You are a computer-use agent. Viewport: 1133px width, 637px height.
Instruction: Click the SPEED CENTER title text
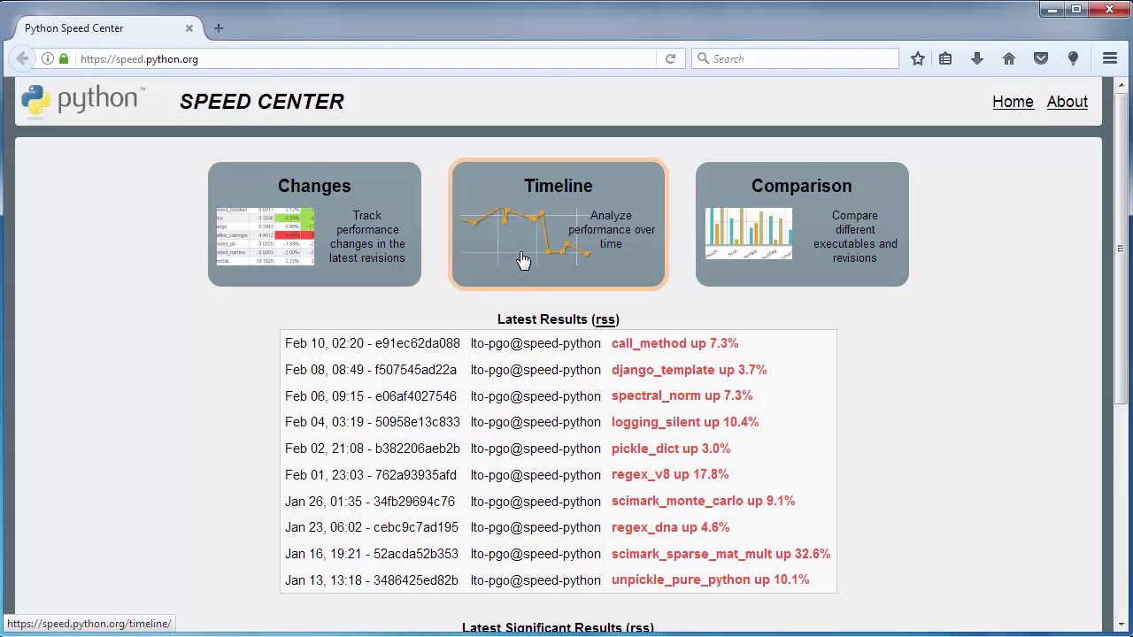pos(262,102)
